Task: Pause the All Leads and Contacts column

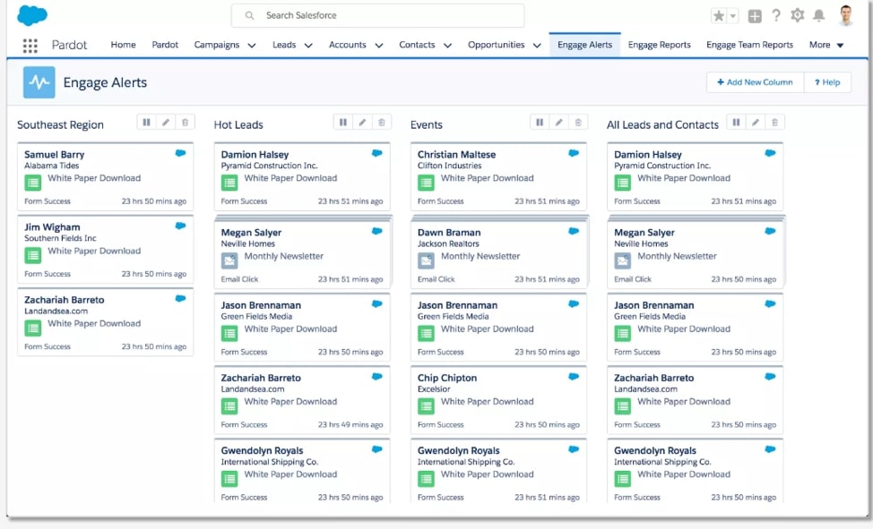Action: click(736, 123)
